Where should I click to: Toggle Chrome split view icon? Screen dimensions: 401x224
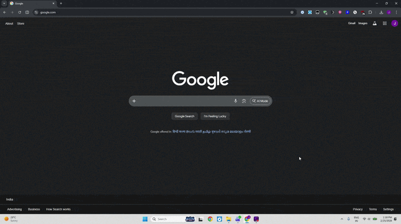(x=27, y=12)
